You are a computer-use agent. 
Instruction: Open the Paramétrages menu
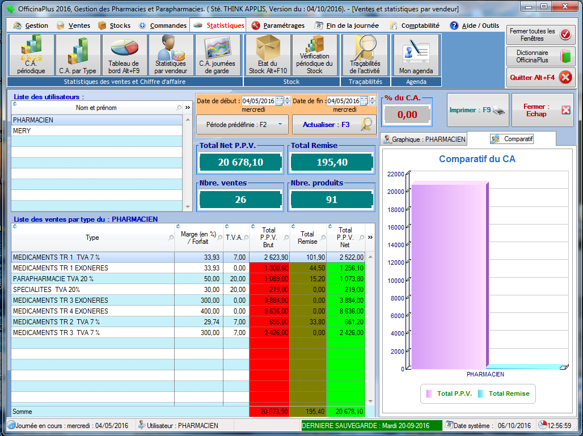(x=278, y=26)
